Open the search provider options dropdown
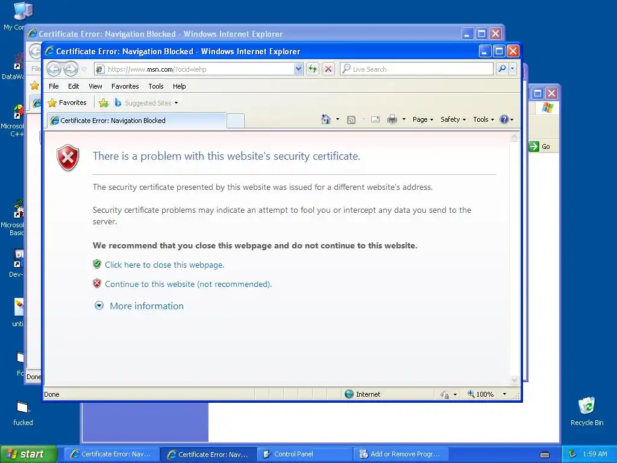617x463 pixels. point(512,69)
